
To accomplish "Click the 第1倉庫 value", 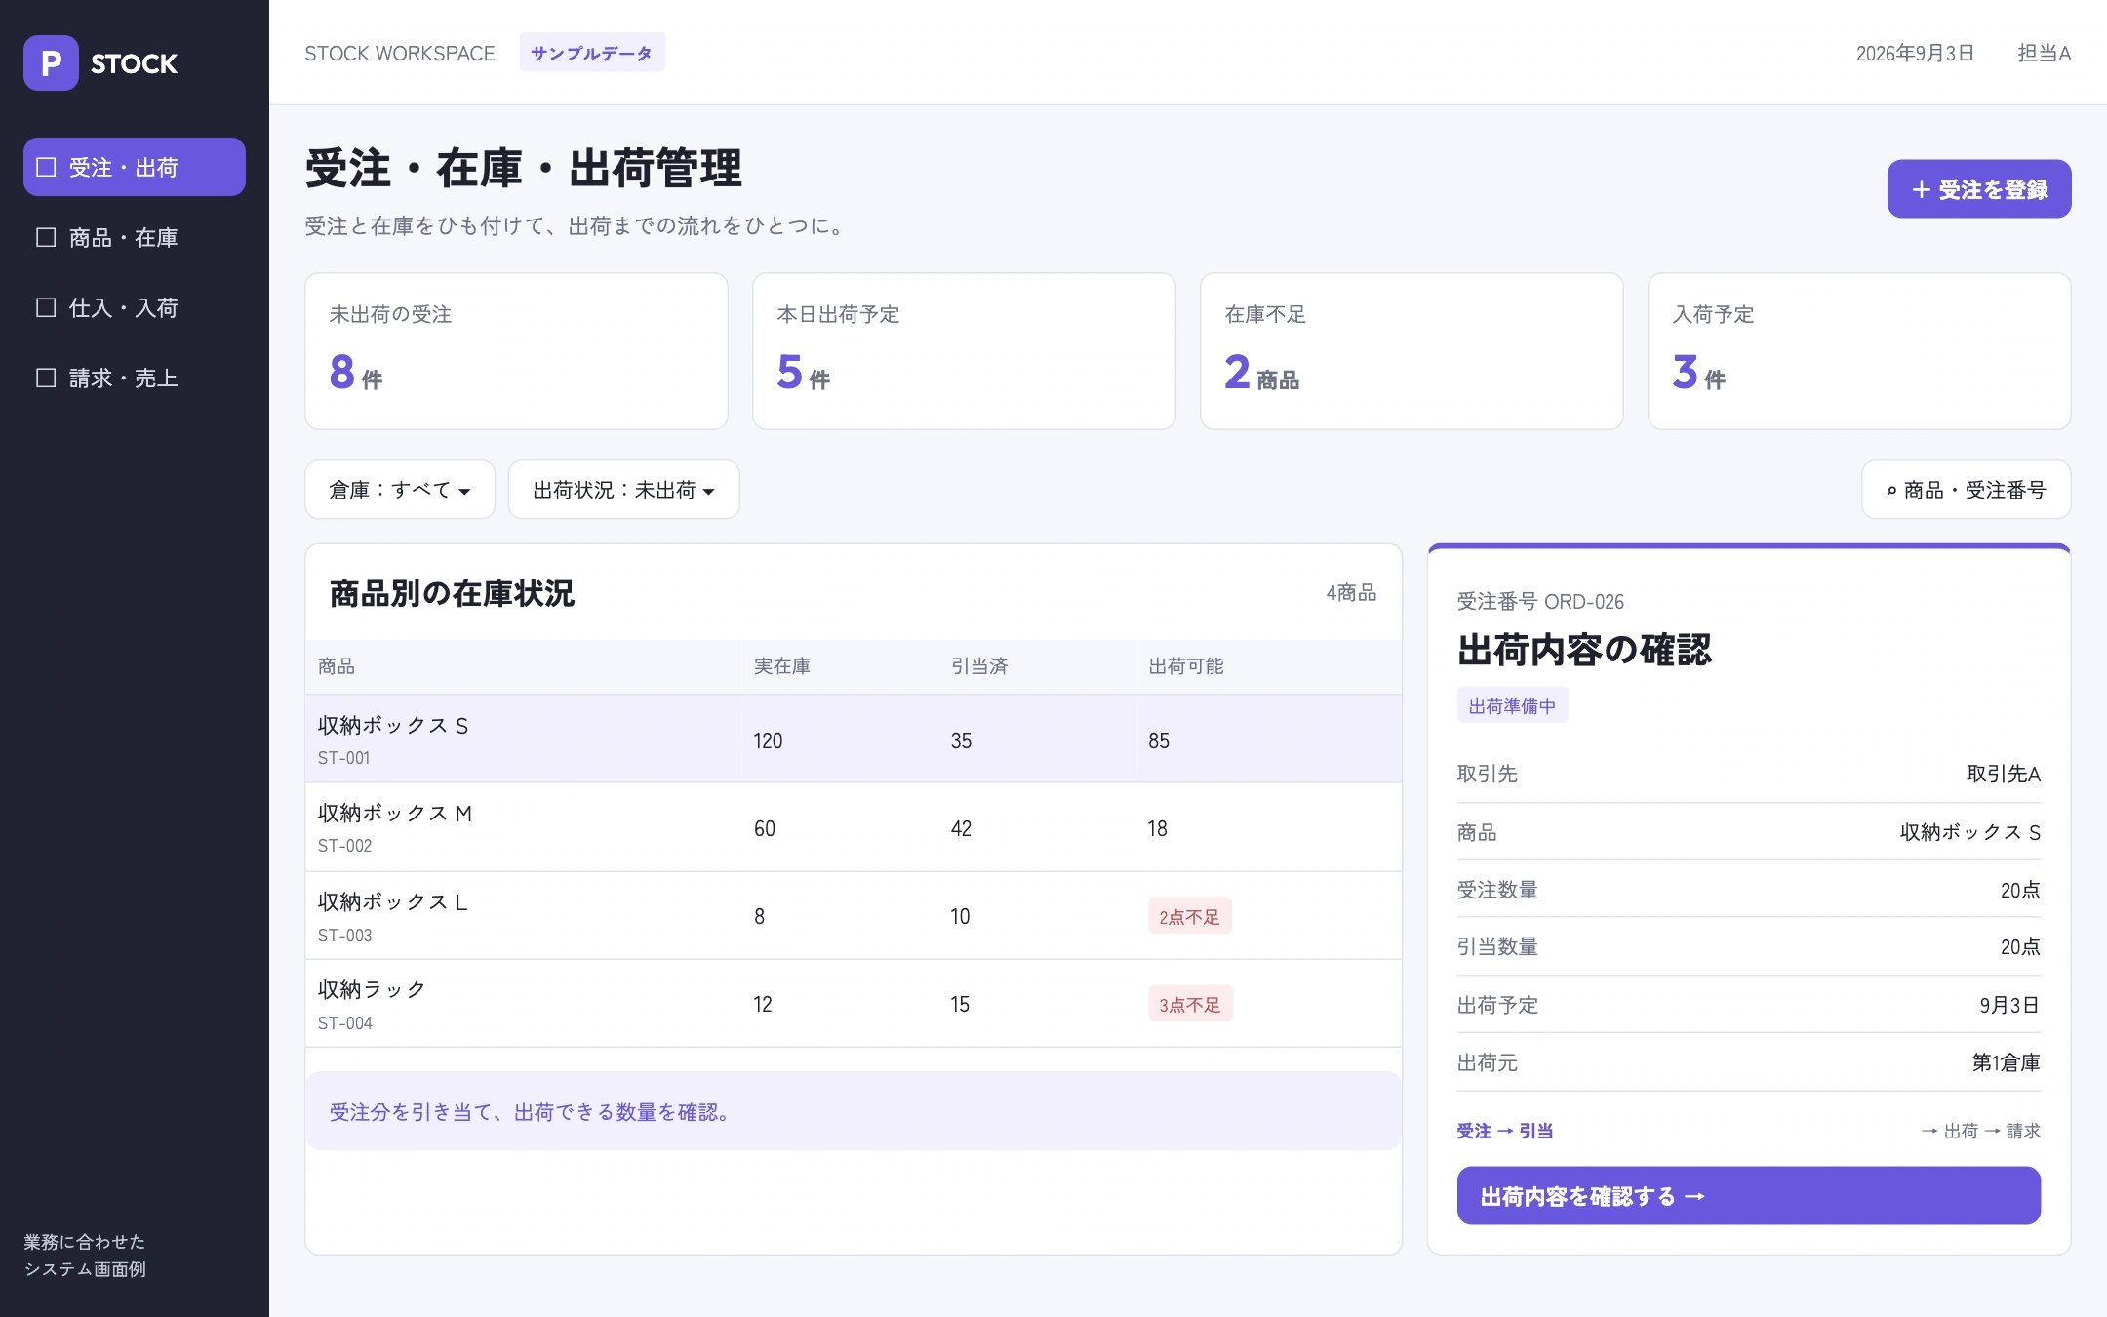I will coord(2007,1062).
